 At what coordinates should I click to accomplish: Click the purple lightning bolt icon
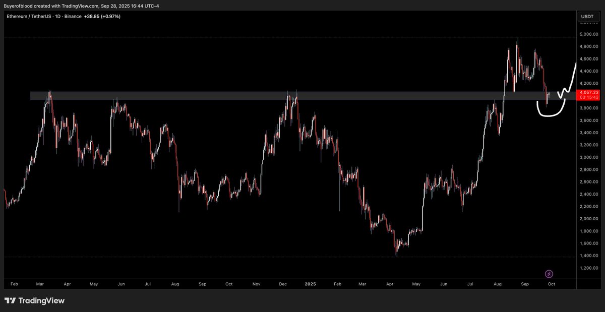tap(549, 274)
